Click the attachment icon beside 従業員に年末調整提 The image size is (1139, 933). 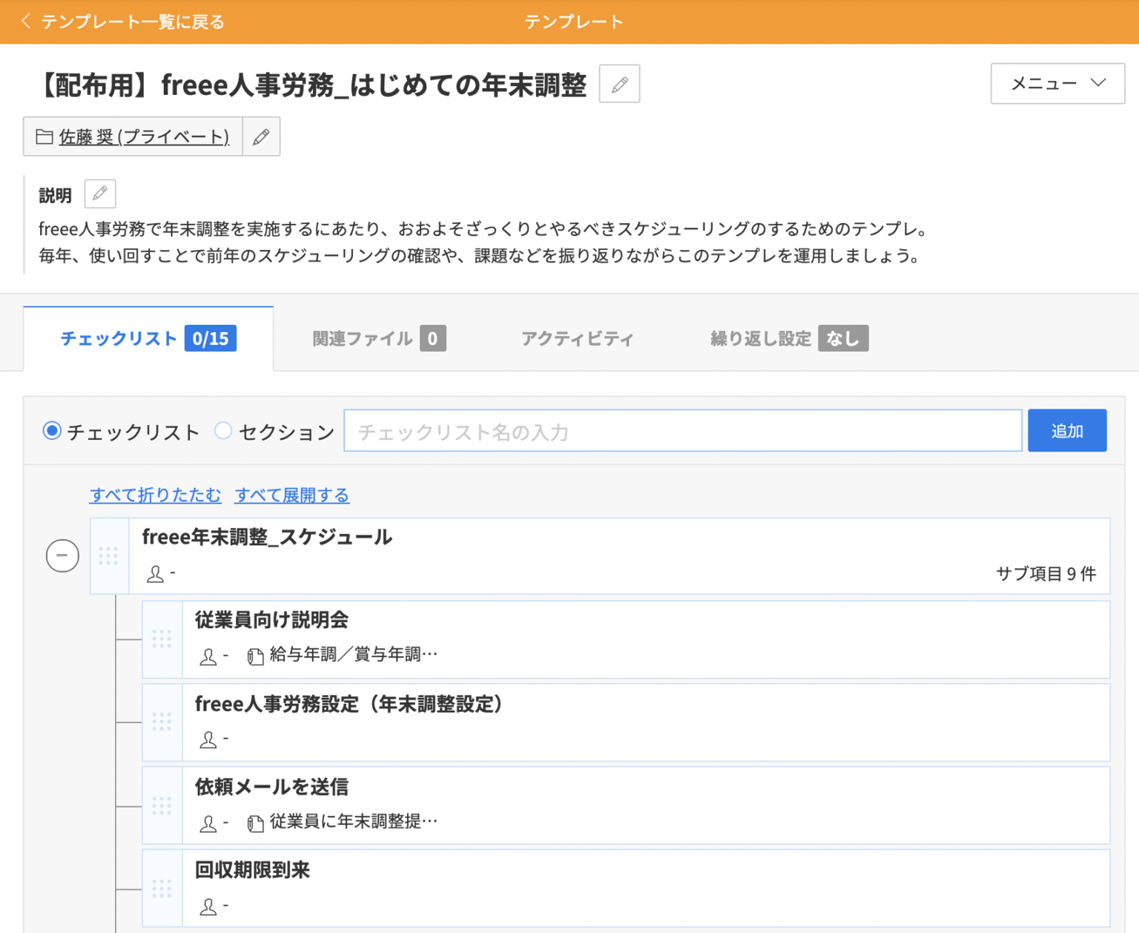pyautogui.click(x=255, y=823)
